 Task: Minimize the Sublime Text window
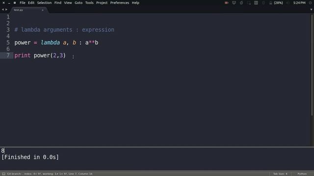point(9,3)
